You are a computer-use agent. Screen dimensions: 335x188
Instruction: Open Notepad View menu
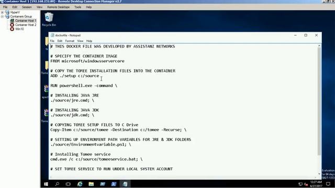coord(80,41)
